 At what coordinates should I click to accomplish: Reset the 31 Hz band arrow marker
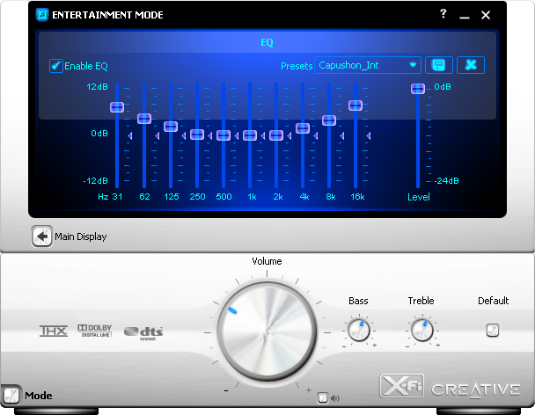130,136
